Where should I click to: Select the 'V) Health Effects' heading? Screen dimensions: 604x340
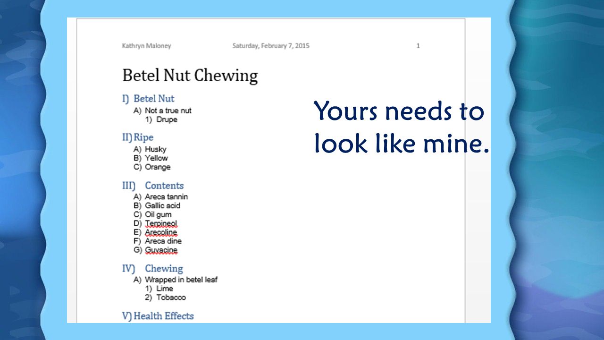[158, 316]
